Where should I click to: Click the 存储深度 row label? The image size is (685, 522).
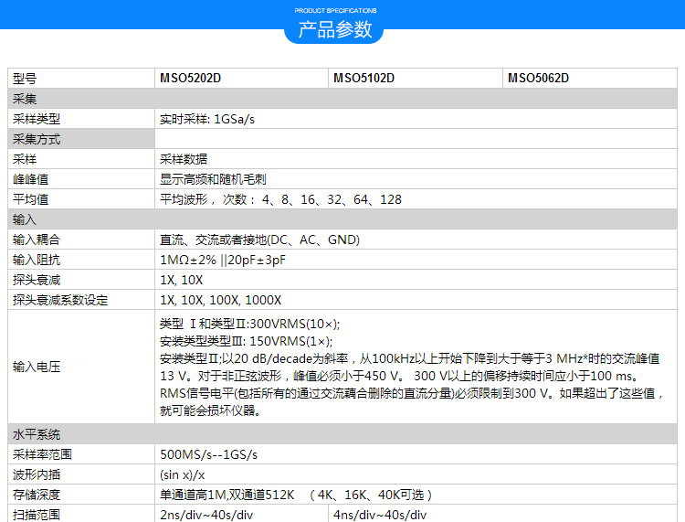click(37, 495)
